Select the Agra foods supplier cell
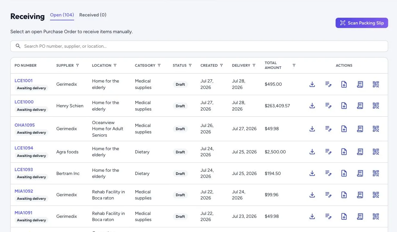Viewport: 397px width, 232px height. pos(67,152)
